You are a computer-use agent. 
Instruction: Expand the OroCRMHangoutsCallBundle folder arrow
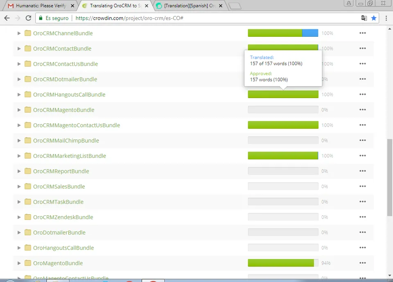click(19, 94)
